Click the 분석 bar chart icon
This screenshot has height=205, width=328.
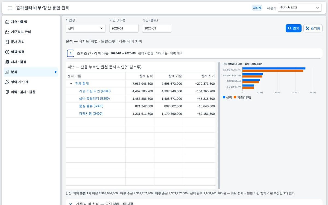pyautogui.click(x=7, y=72)
